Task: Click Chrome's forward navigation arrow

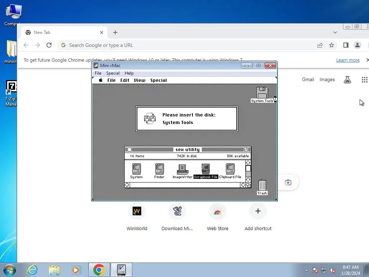Action: (37, 45)
